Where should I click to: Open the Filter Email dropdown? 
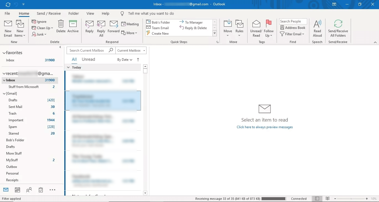[292, 34]
